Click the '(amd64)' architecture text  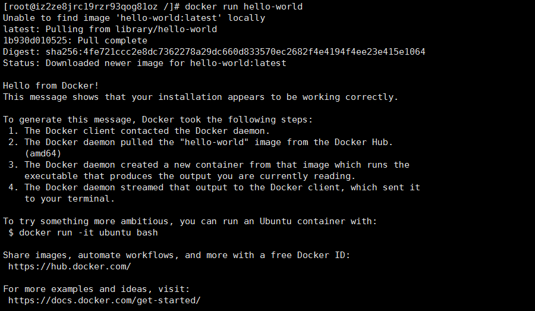coord(43,153)
